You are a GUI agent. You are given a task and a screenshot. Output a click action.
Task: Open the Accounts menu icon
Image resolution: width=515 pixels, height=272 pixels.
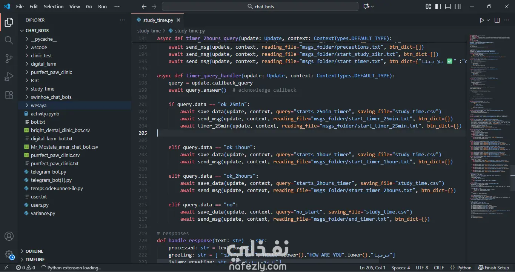[9, 237]
